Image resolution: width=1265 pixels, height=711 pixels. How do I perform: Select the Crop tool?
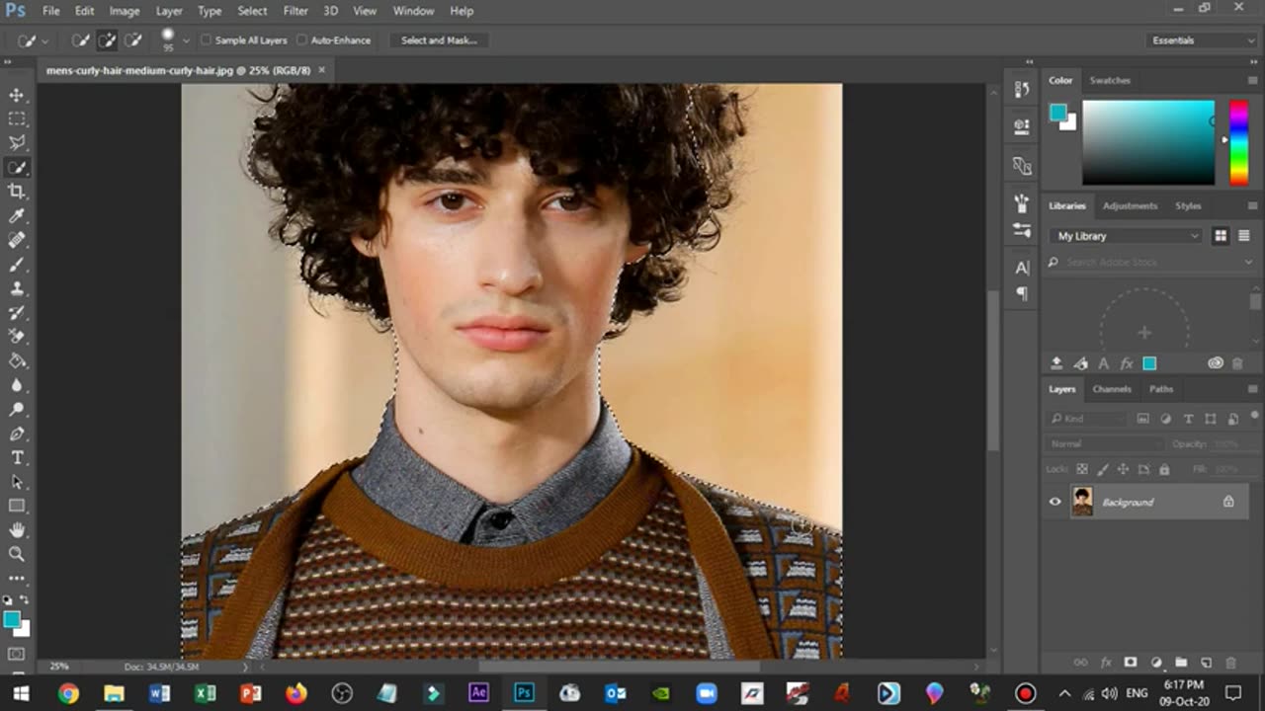pos(17,192)
